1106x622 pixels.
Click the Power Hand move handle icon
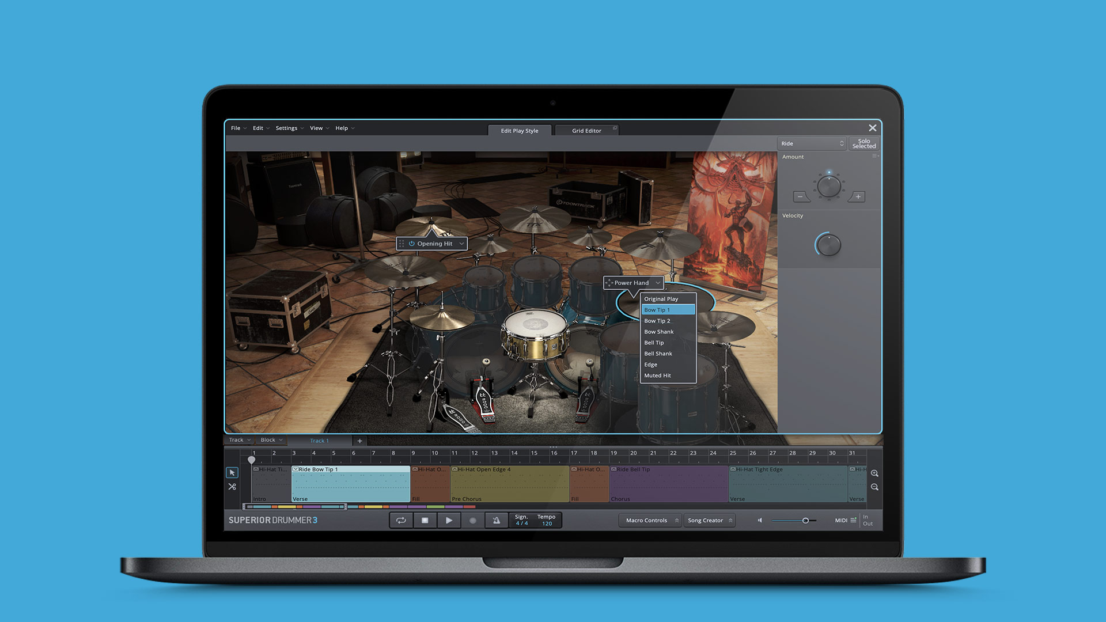pos(609,283)
